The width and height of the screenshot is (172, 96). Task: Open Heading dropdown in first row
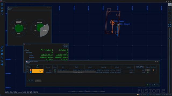103,70
